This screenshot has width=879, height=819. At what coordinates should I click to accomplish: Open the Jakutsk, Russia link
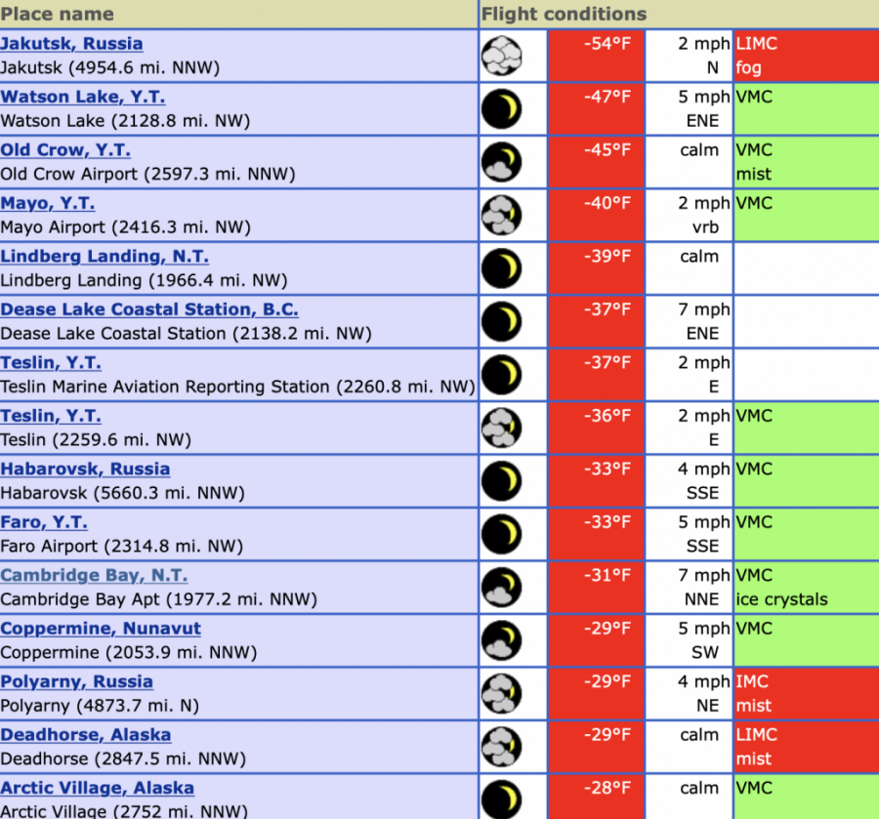(71, 43)
